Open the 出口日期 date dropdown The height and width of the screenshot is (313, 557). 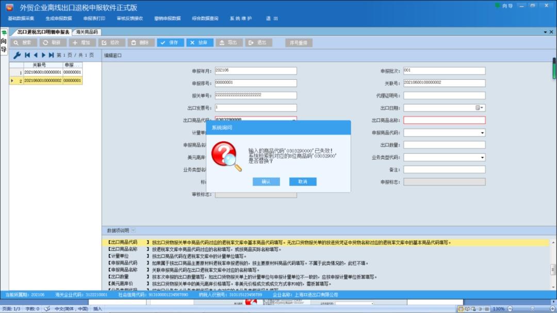pyautogui.click(x=482, y=108)
